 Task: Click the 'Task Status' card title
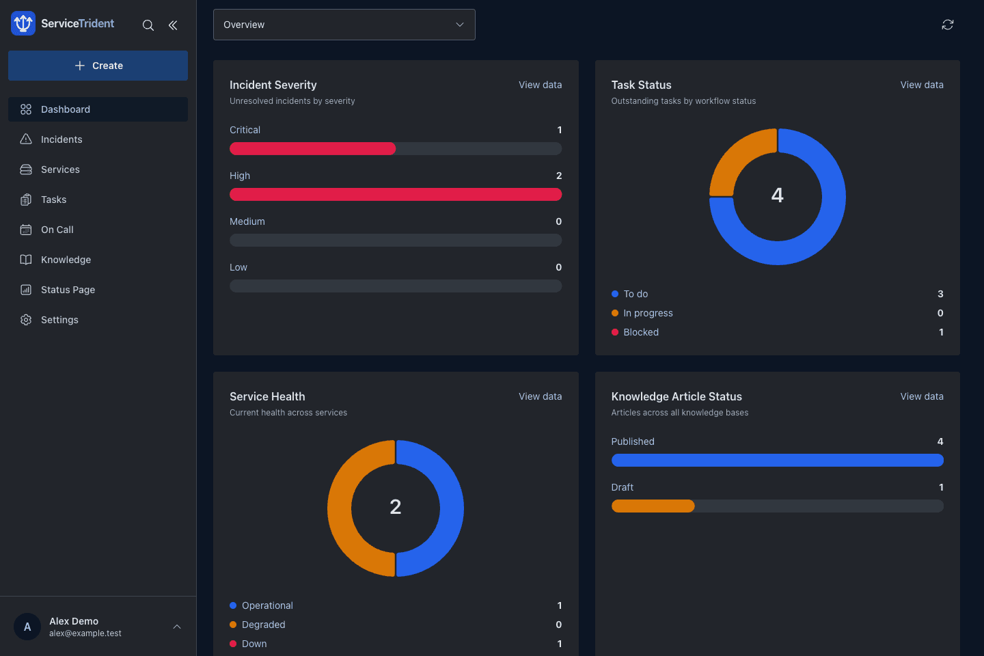coord(641,85)
